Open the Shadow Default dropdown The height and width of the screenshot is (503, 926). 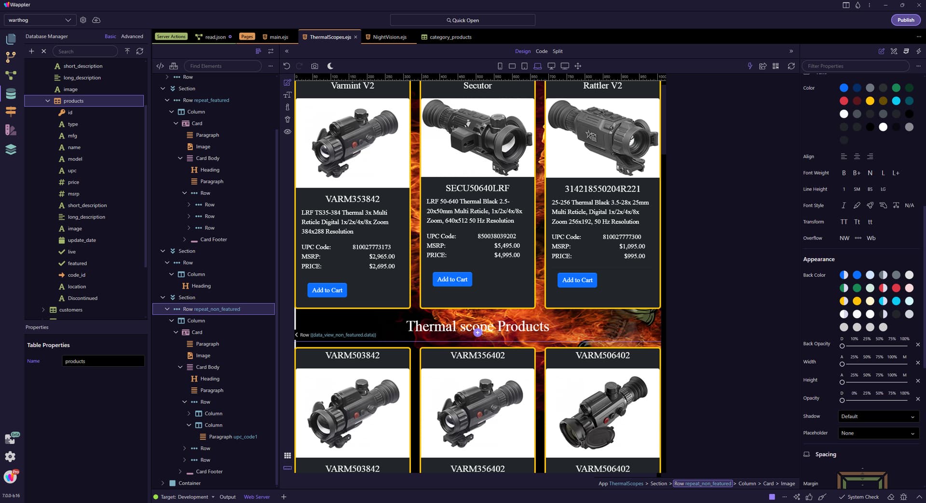tap(878, 416)
